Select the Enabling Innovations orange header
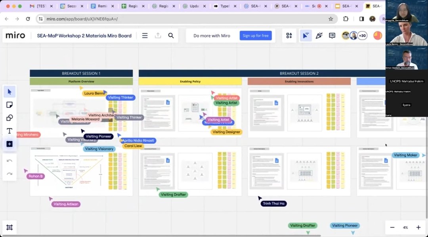This screenshot has height=237, width=428. [299, 81]
